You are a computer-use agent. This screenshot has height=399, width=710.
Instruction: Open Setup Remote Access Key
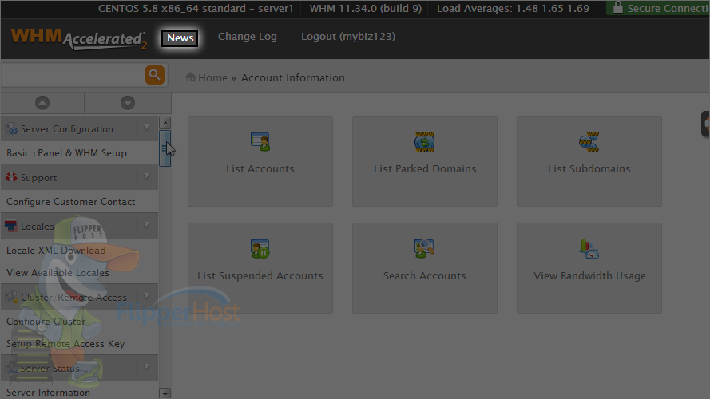click(x=65, y=344)
